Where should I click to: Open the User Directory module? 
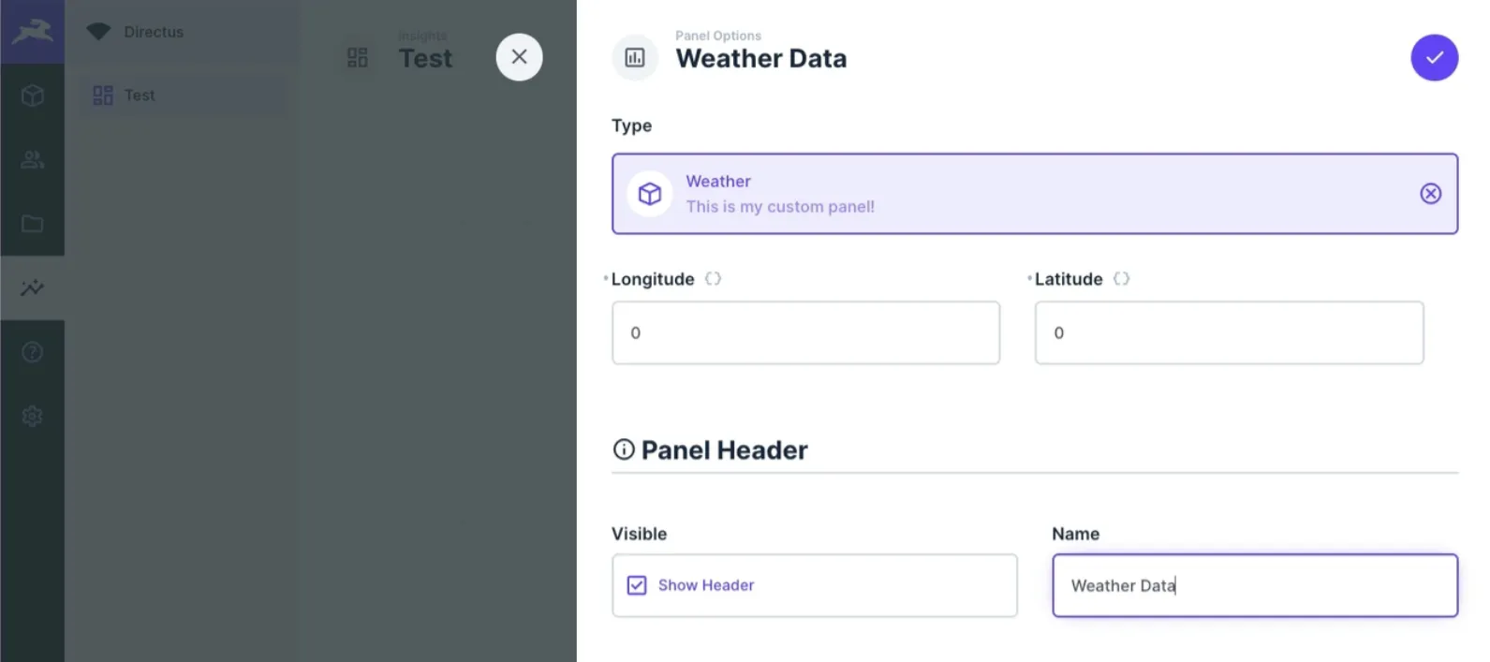33,159
